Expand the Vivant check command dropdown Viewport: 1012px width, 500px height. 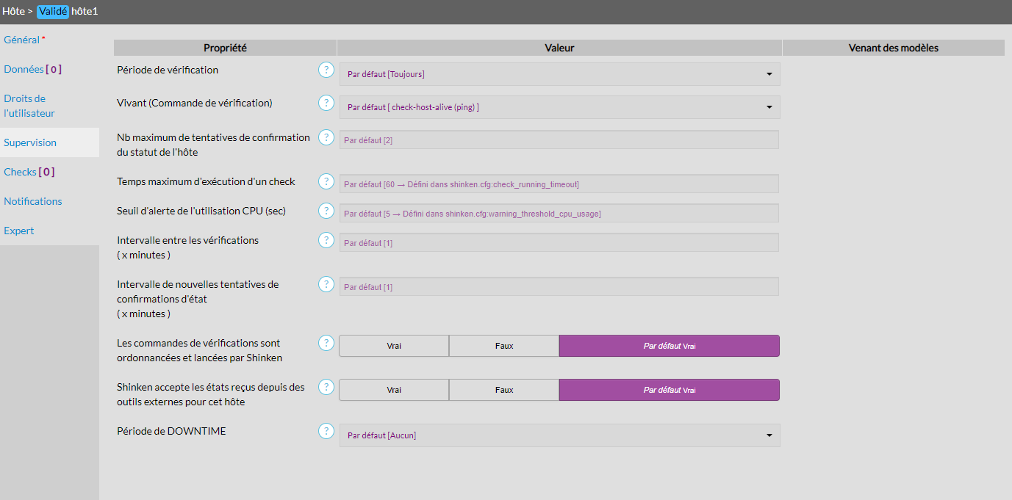click(x=559, y=107)
